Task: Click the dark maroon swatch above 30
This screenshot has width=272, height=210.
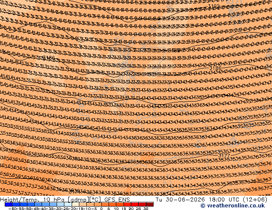Action: (x=150, y=204)
